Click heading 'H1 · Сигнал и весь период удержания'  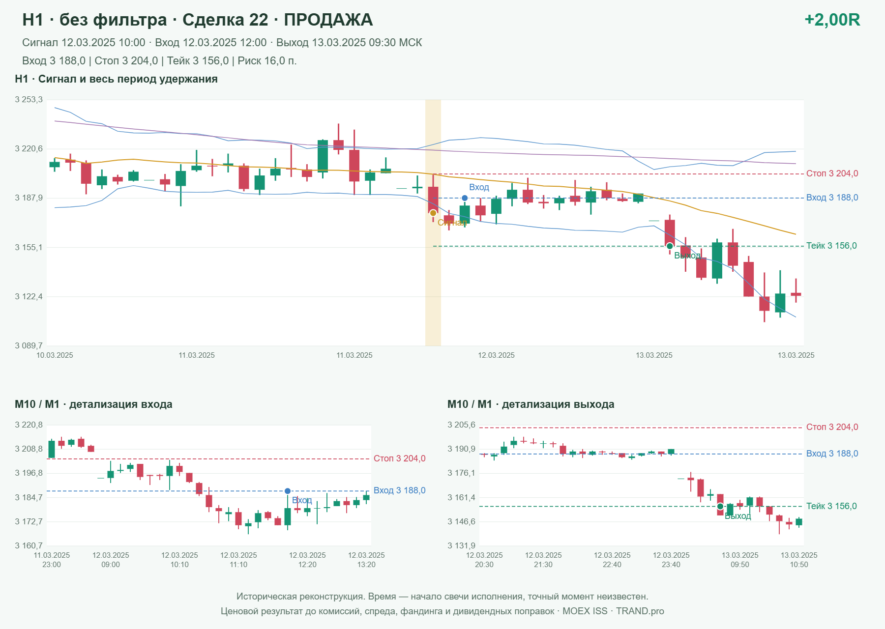[x=116, y=79]
